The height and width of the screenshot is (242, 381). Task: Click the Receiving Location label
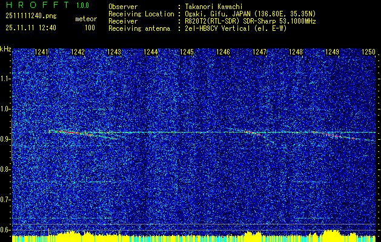141,14
